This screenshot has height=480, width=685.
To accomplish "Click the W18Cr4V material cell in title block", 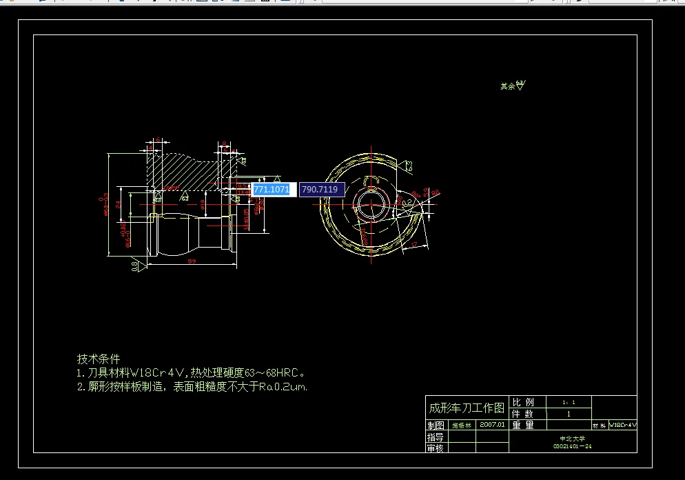I will pos(623,425).
